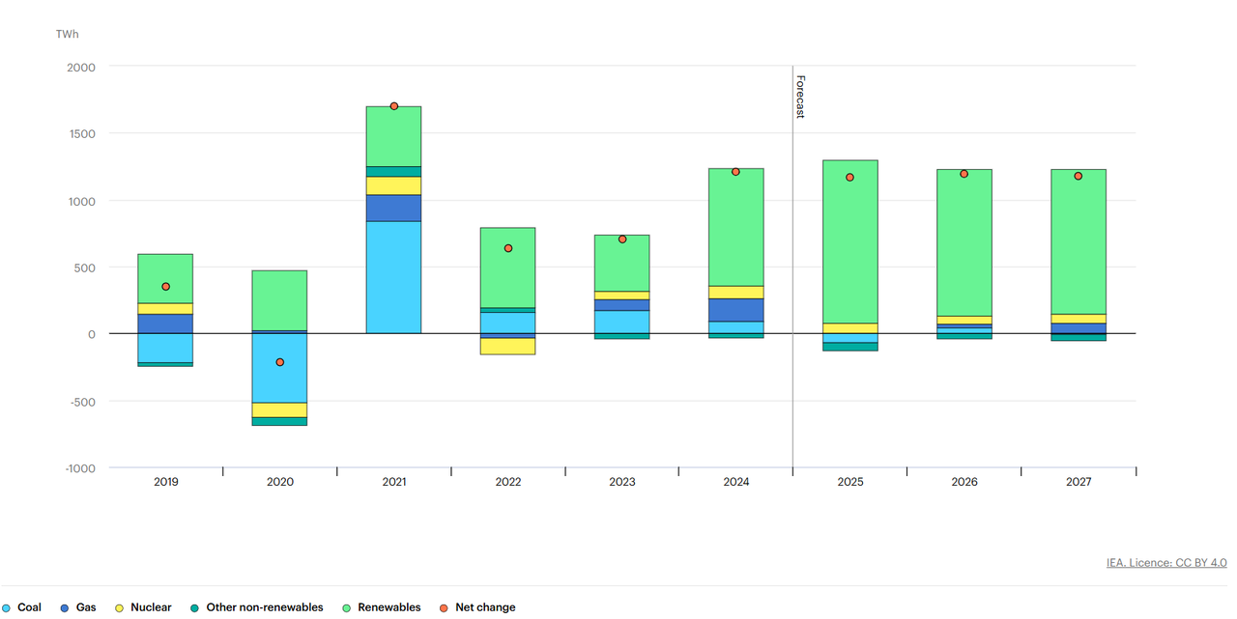Select the 2027 net change dot

click(1078, 176)
